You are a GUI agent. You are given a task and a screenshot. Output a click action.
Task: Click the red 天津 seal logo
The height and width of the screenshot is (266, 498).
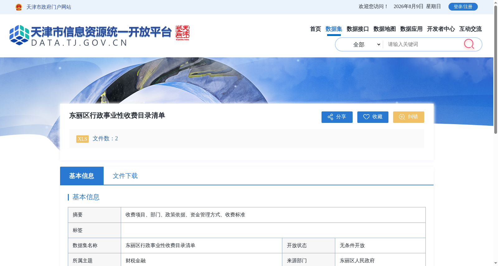(x=182, y=33)
